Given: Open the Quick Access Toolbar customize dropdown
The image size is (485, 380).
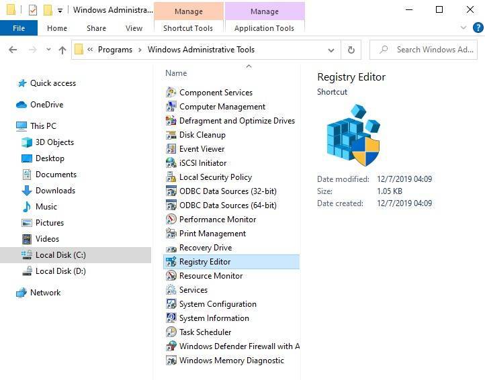Looking at the screenshot, I should (x=60, y=11).
